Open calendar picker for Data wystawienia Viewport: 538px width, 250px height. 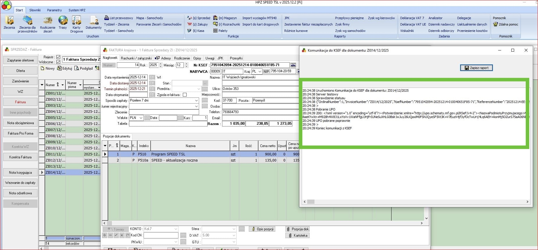click(152, 77)
